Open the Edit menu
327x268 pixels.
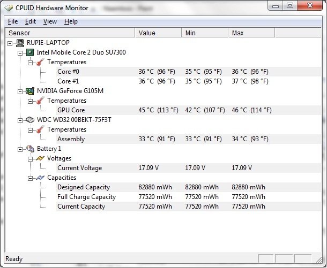pyautogui.click(x=31, y=21)
